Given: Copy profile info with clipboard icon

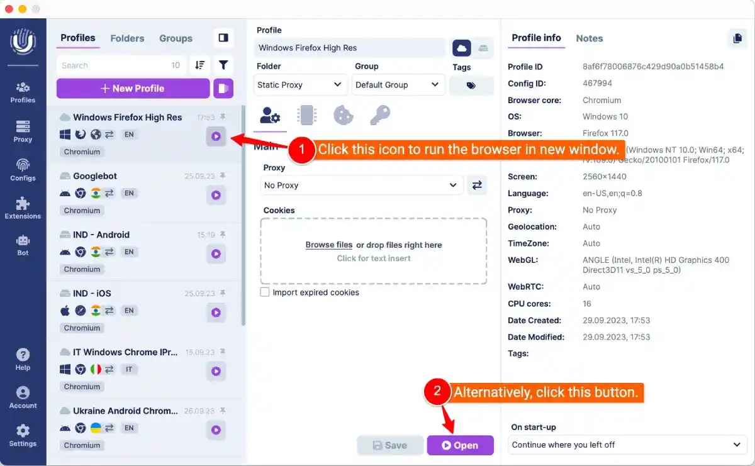Looking at the screenshot, I should pos(737,38).
